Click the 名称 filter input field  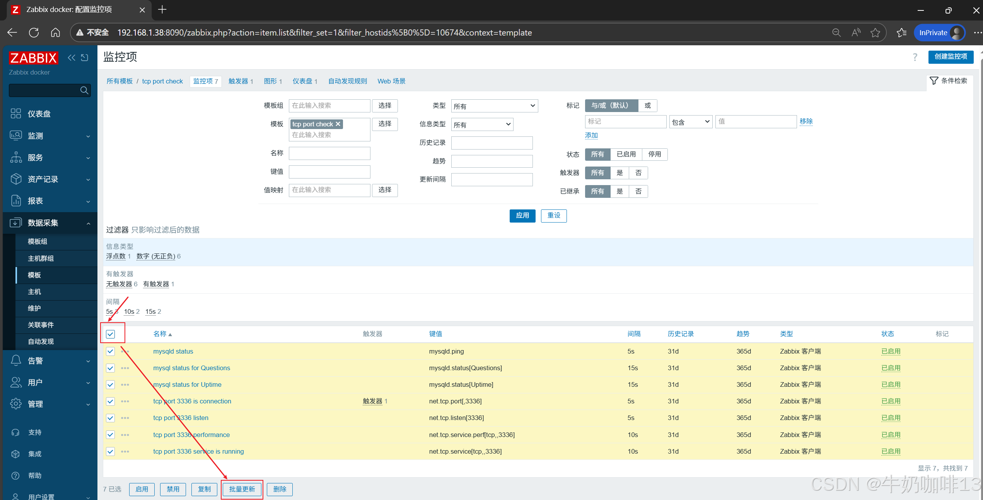(329, 153)
